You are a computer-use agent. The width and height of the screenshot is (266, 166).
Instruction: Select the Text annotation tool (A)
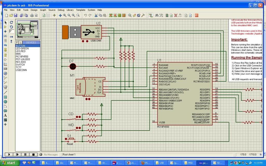5,115
